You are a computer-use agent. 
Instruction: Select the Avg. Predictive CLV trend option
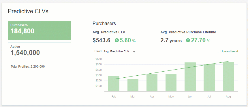tap(117, 51)
